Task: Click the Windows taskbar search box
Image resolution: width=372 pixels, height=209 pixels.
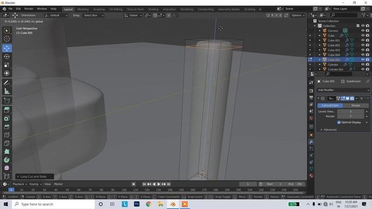Action: [x=53, y=204]
